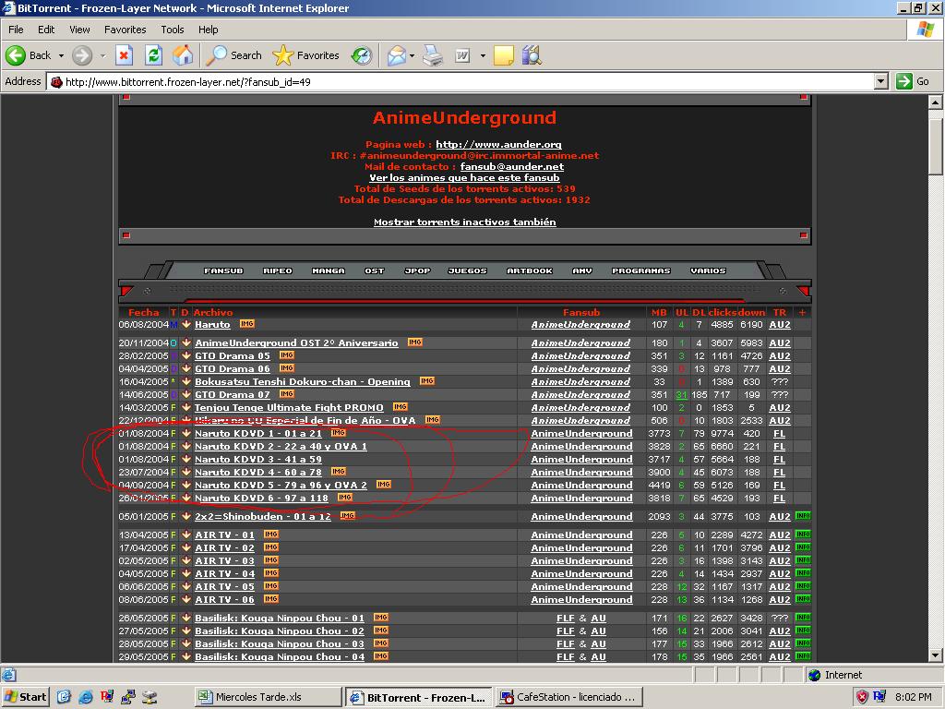This screenshot has height=709, width=945.
Task: Expand the Back button history dropdown
Action: pyautogui.click(x=61, y=55)
